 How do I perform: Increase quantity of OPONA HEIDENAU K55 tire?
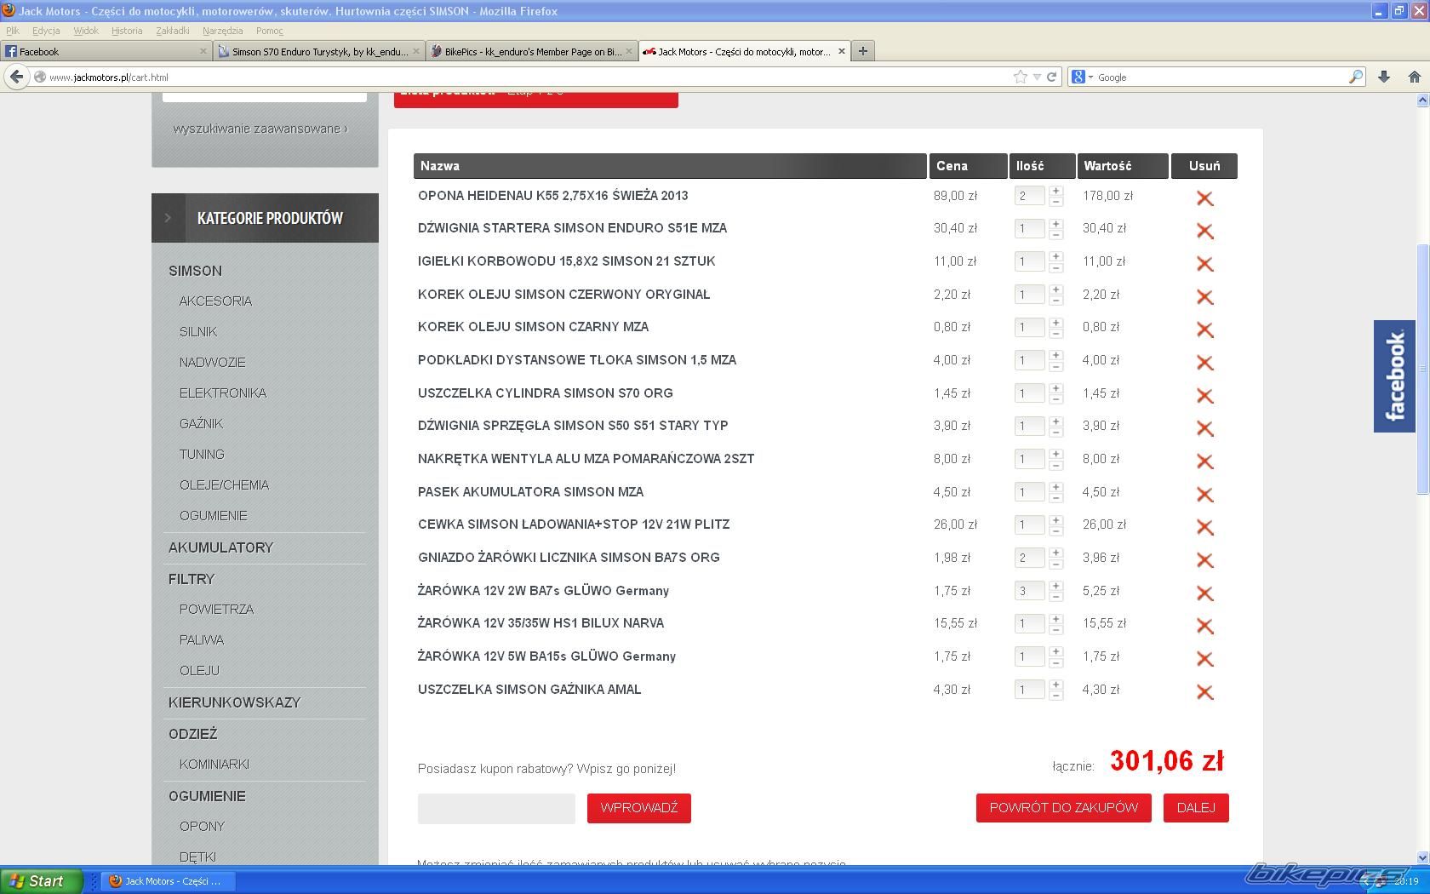coord(1055,191)
